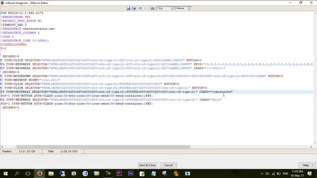This screenshot has width=317, height=178.
Task: Click the horizontal scrollbar thumb
Action: point(104,147)
